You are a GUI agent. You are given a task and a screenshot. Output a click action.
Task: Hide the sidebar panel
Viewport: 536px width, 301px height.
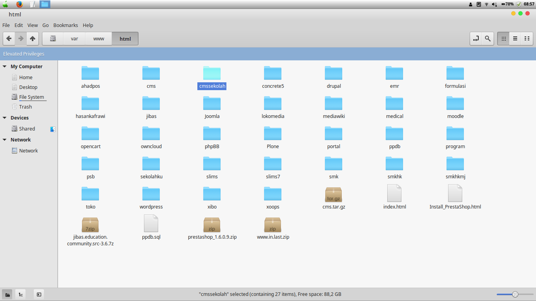38,294
